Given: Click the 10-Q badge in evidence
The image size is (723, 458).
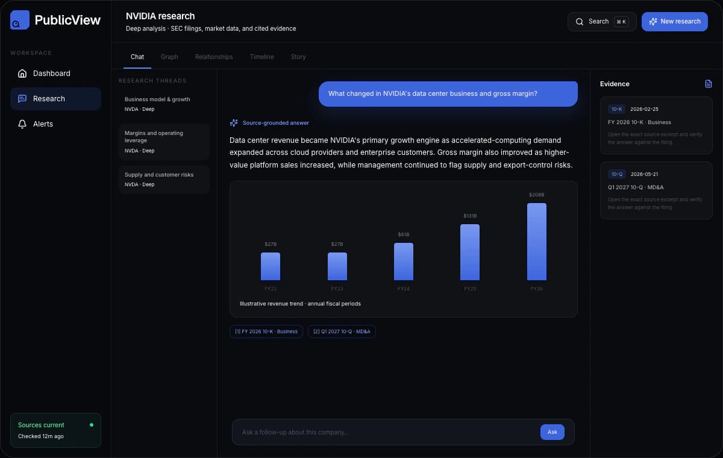Looking at the screenshot, I should coord(617,174).
